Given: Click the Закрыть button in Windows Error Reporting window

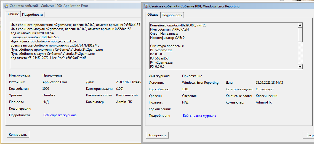Looking at the screenshot, I should point(308,135).
